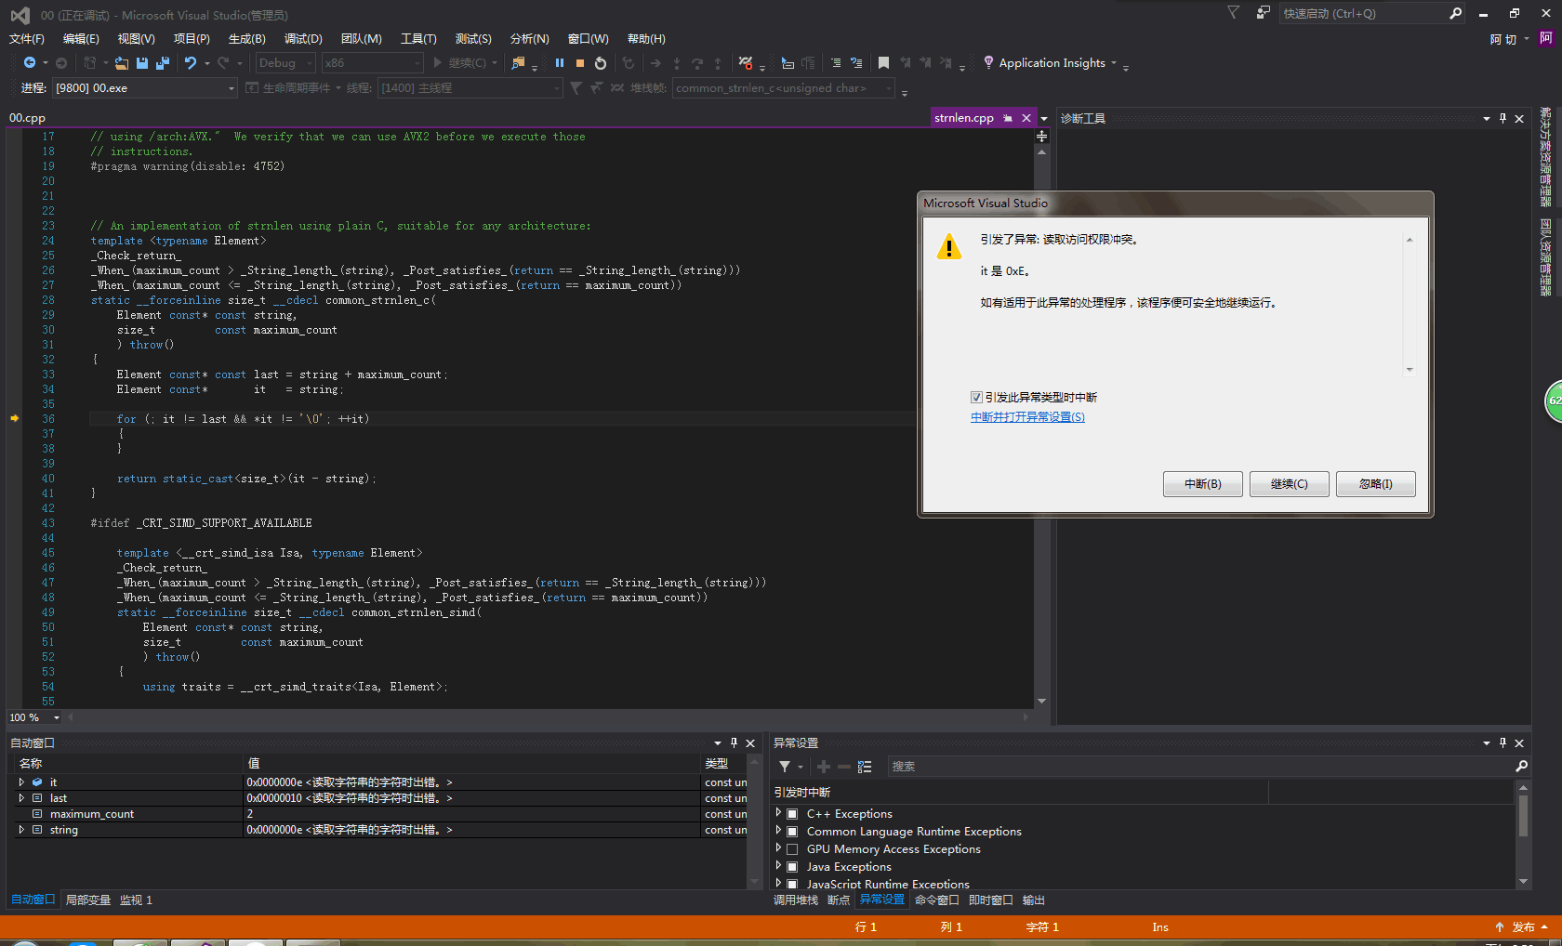Expand the C++ Exceptions node

click(778, 813)
